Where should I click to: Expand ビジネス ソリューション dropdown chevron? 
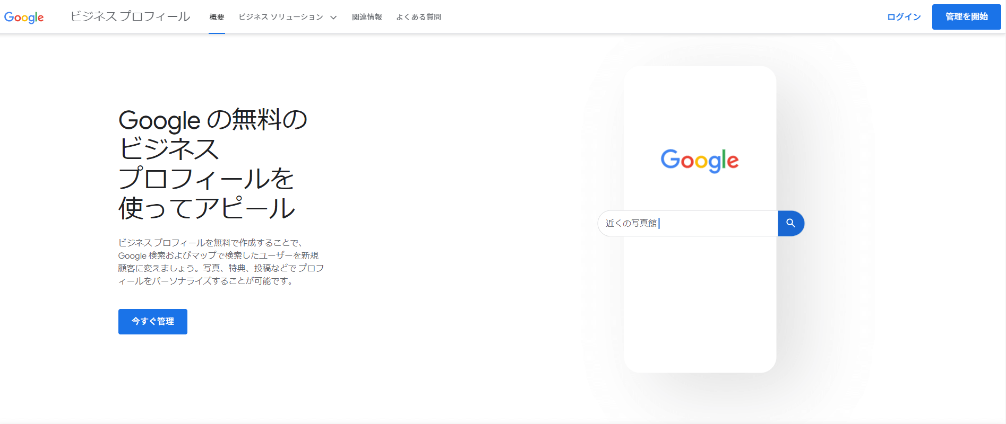click(x=333, y=17)
